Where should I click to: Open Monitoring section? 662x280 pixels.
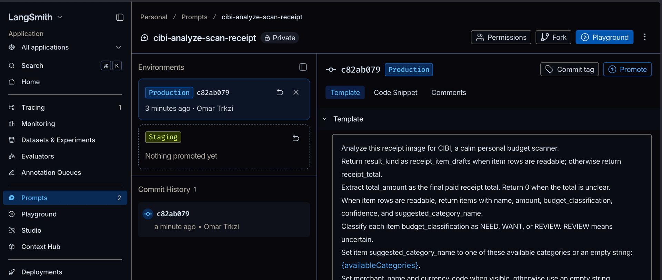(x=65, y=123)
